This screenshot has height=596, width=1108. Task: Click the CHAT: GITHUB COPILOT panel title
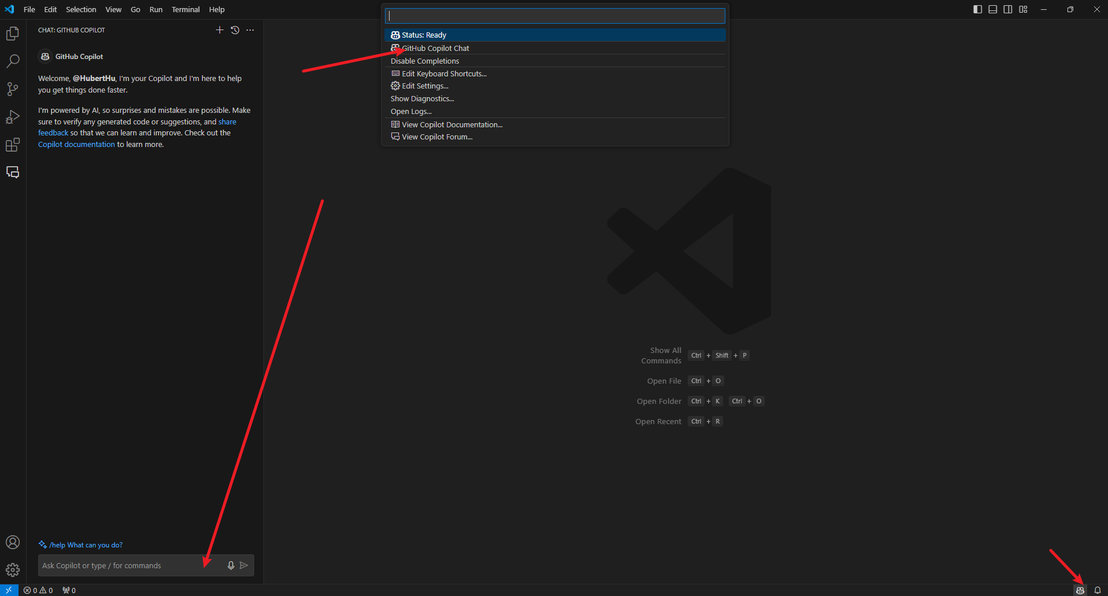tap(72, 30)
